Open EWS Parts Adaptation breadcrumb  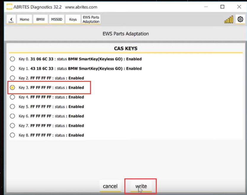click(x=91, y=19)
